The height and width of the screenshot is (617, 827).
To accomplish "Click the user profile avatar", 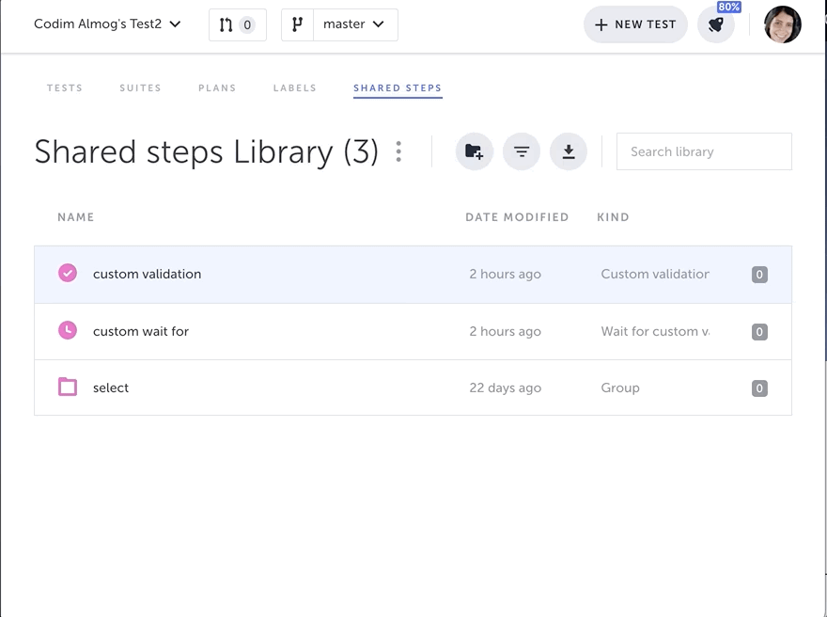I will click(782, 24).
